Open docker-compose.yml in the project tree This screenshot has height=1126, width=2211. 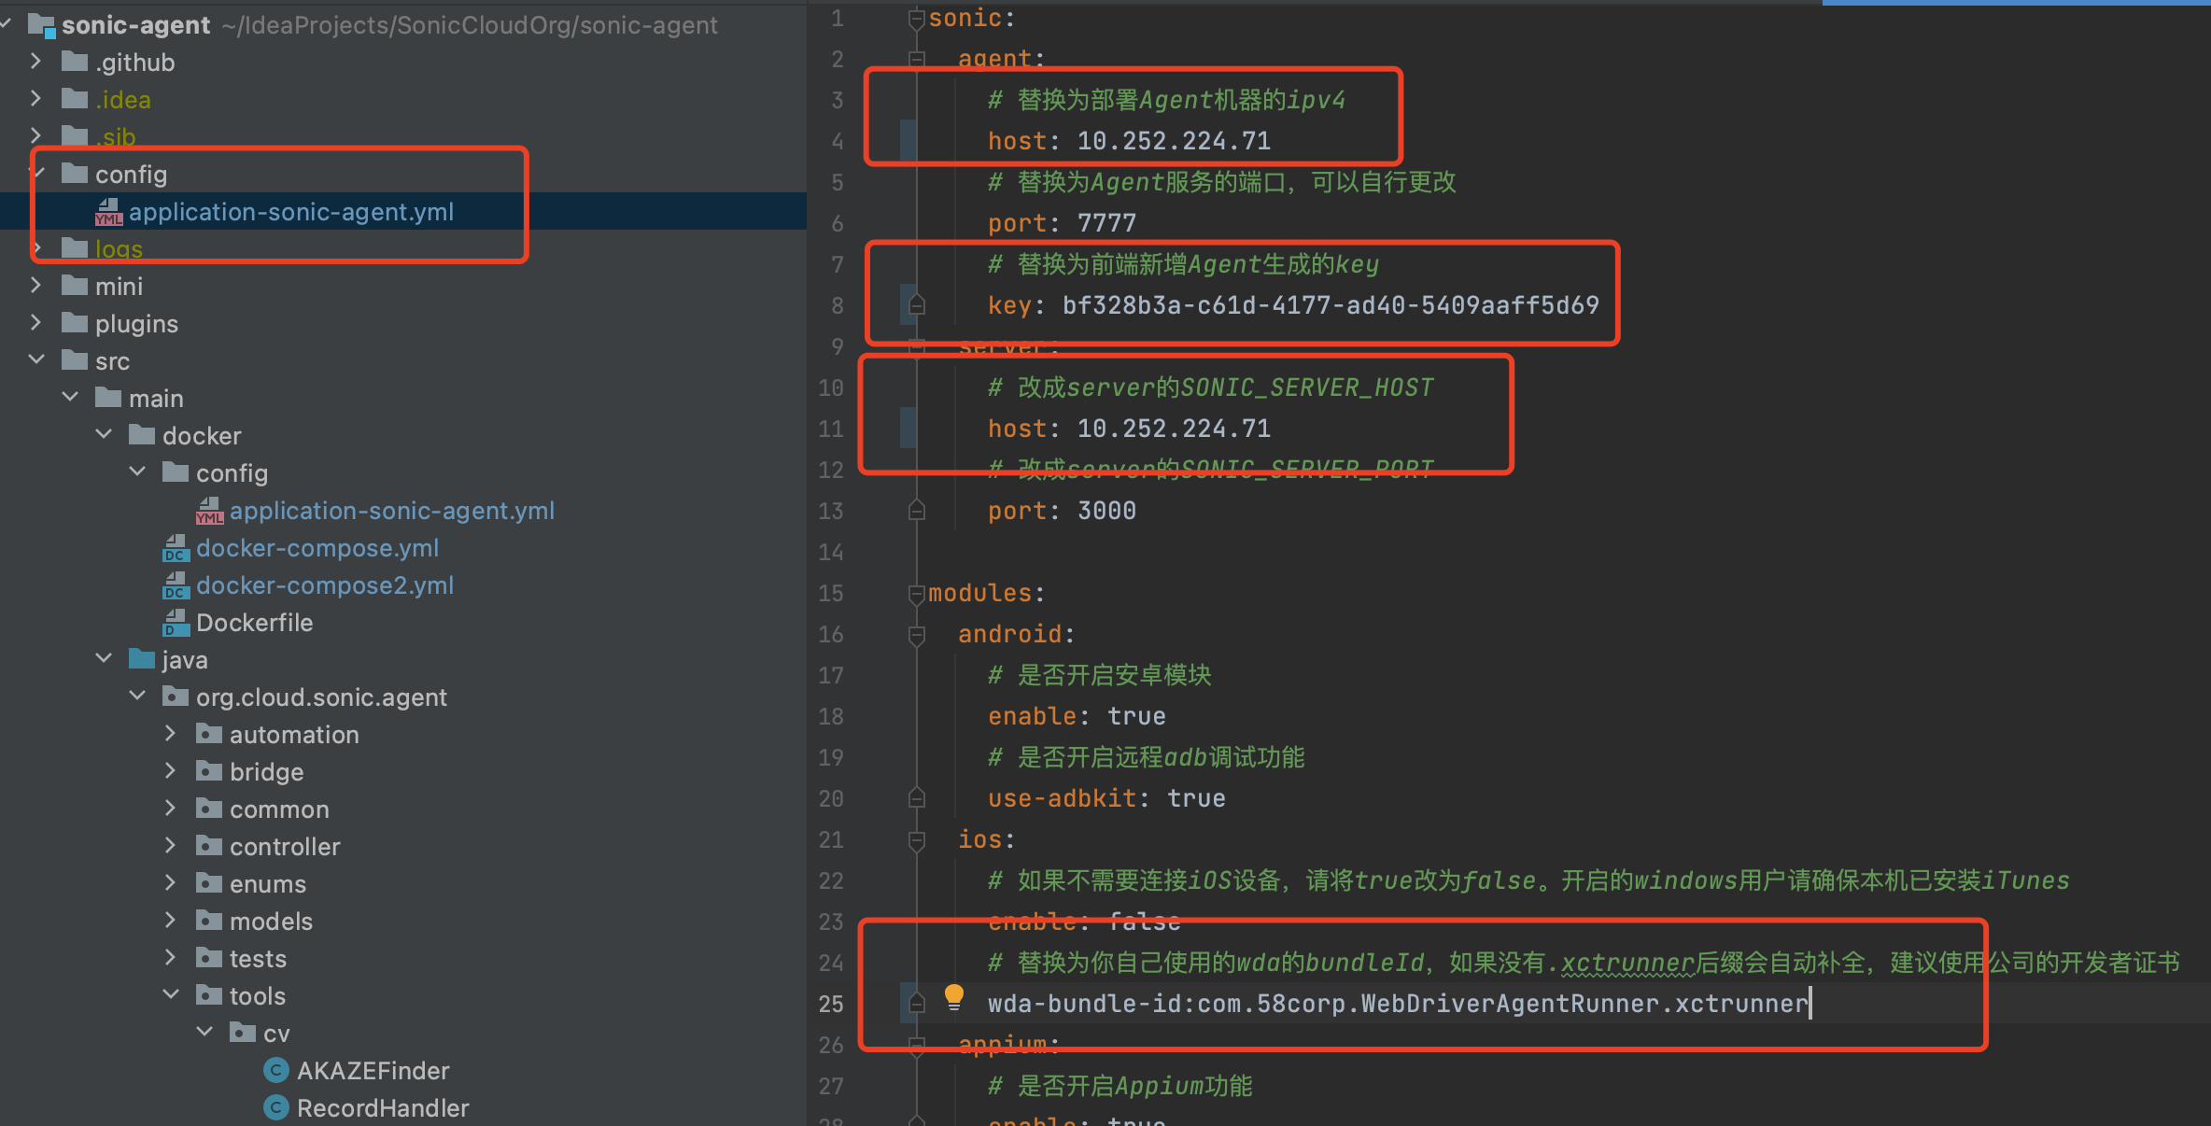pyautogui.click(x=317, y=548)
